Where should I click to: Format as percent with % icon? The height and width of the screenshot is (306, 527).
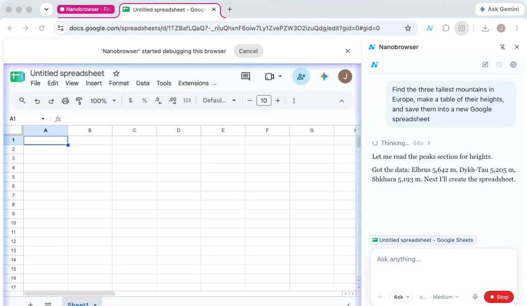[144, 100]
